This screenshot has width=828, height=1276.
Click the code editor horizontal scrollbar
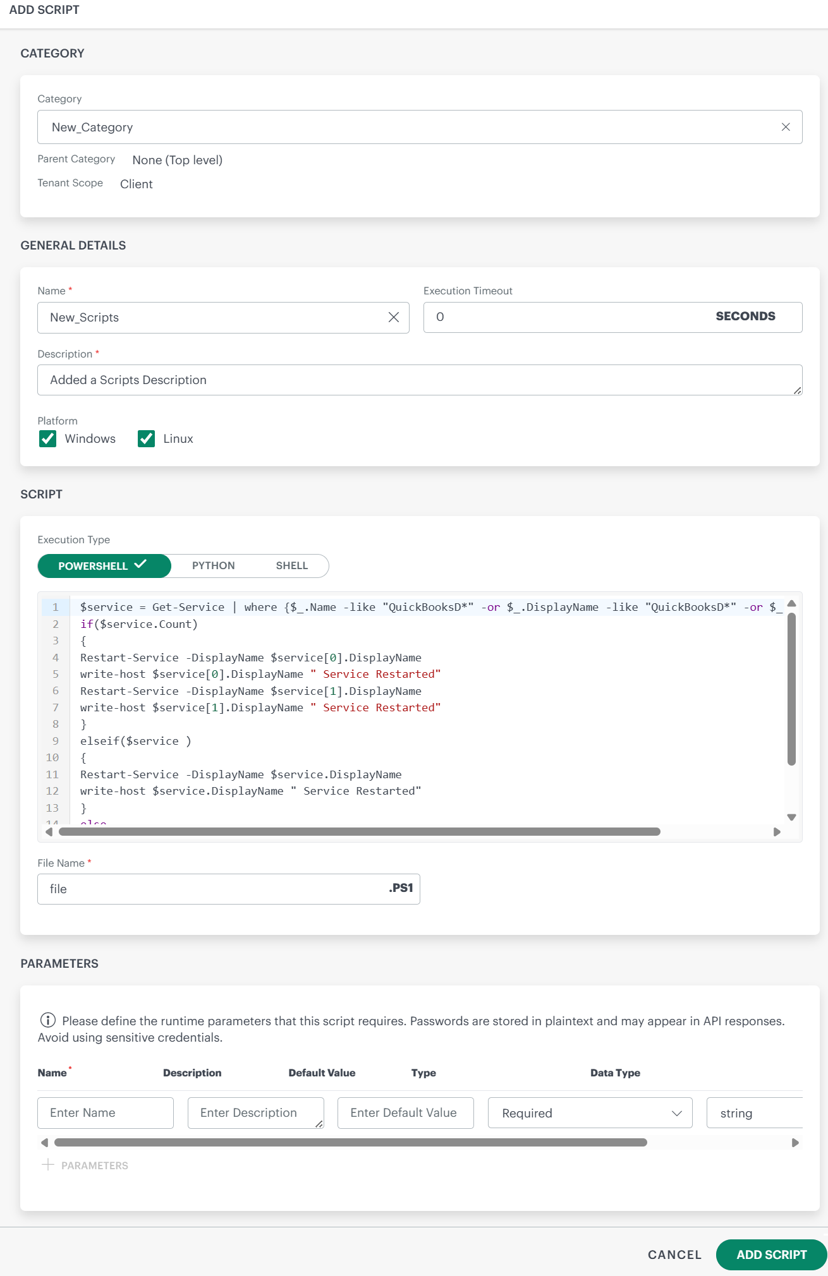tap(359, 832)
